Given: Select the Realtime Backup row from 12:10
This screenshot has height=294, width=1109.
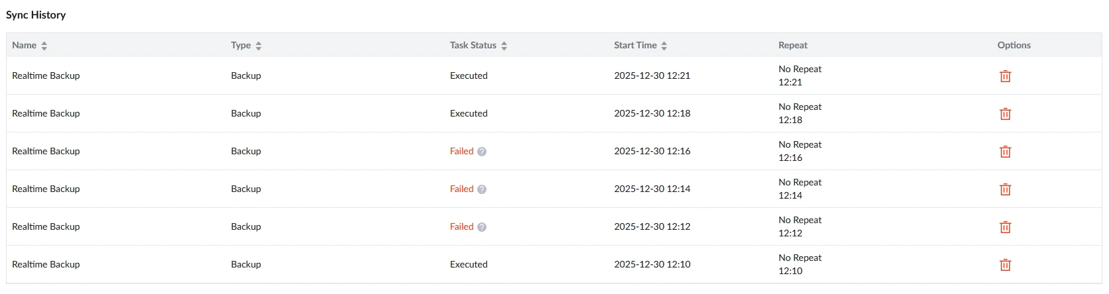Looking at the screenshot, I should click(x=554, y=264).
